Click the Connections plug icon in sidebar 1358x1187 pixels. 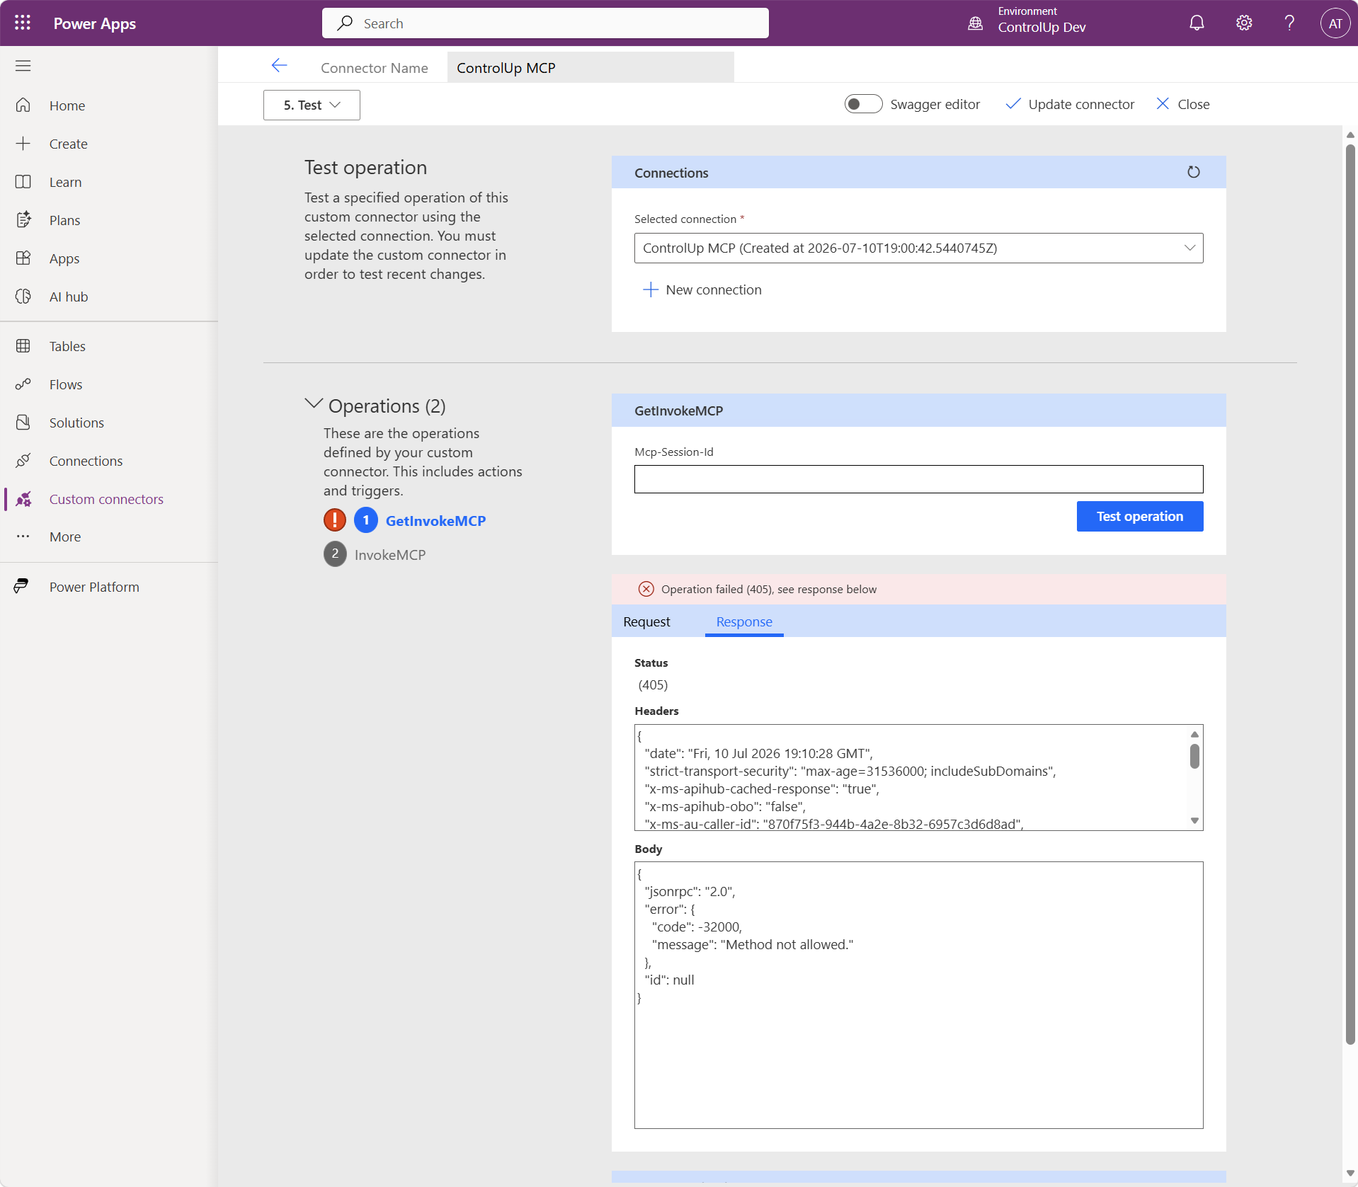(x=23, y=461)
